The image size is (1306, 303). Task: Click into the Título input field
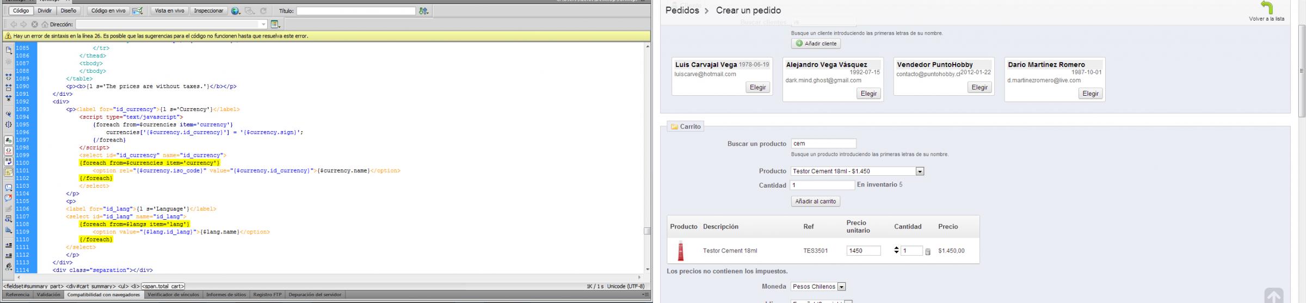356,11
